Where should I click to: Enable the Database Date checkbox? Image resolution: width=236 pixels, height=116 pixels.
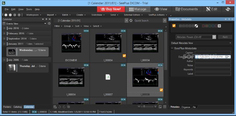point(197,57)
